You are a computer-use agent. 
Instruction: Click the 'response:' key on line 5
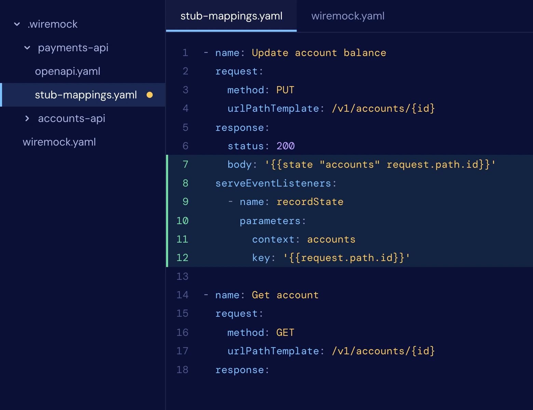point(242,128)
